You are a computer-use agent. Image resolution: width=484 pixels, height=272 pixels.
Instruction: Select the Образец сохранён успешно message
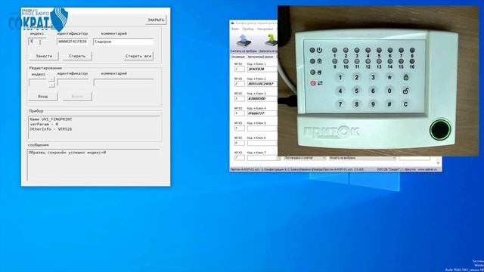67,153
